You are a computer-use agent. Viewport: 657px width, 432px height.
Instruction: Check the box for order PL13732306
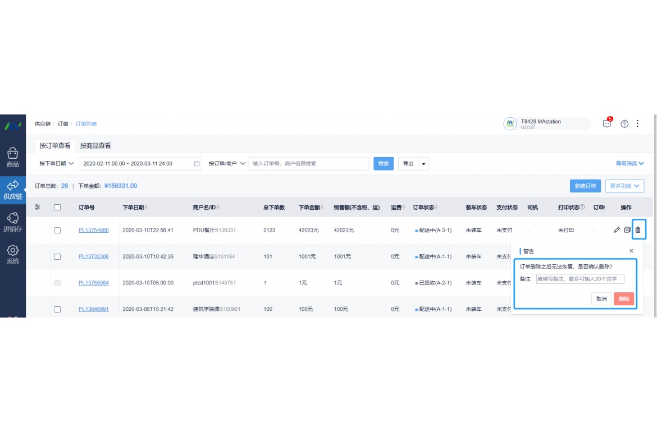[x=57, y=256]
